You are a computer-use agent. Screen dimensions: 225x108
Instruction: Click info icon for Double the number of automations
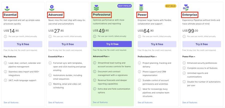tap(184, 82)
